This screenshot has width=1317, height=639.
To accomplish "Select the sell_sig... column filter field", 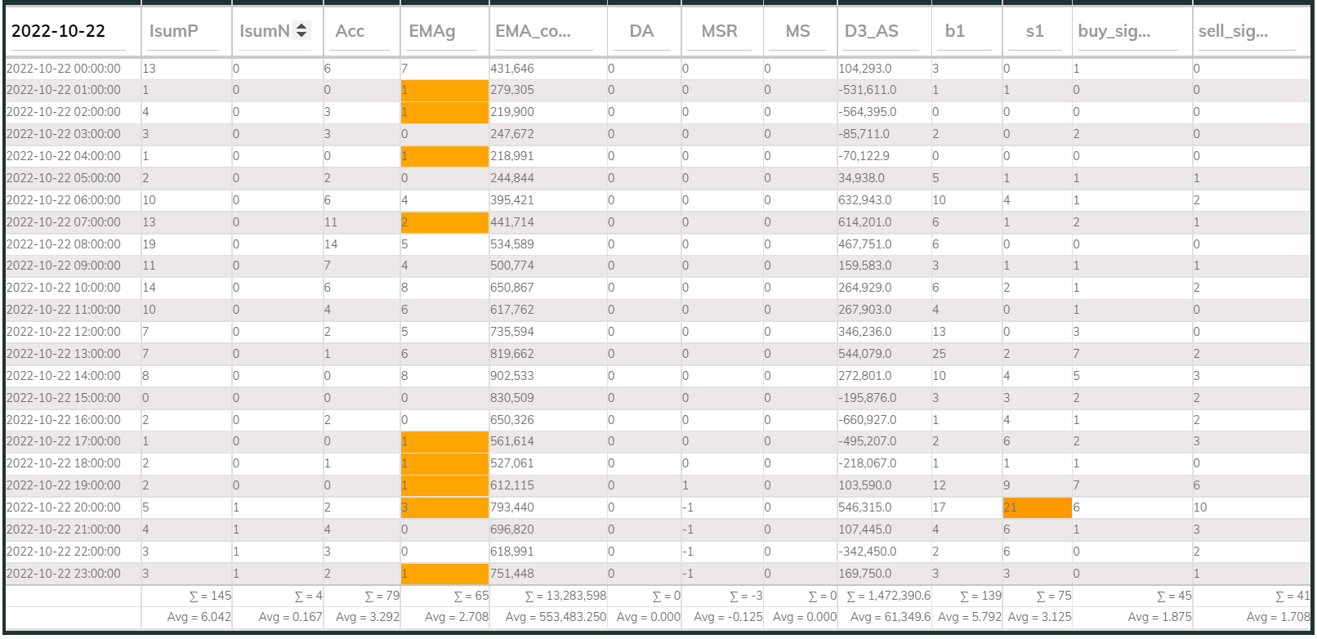I will coord(1247,31).
